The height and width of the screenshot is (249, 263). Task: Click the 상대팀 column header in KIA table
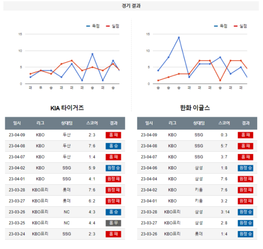click(67, 123)
